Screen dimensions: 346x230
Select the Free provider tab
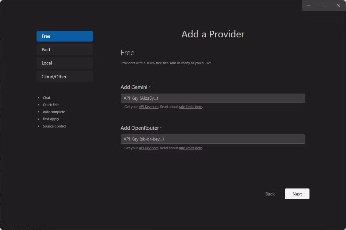point(65,36)
